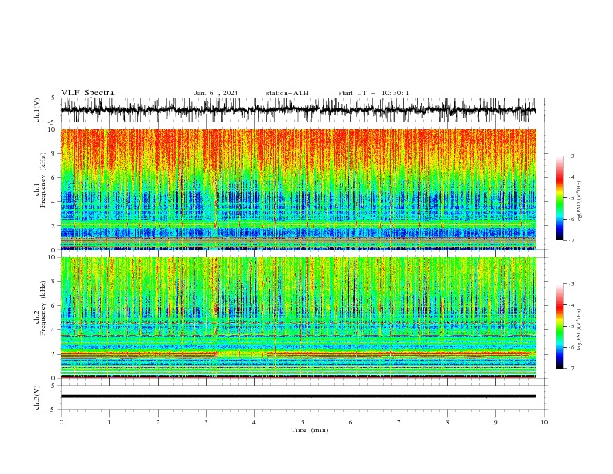Click the 'Time (min)' axis label
Viewport: 613px width, 474px height.
coord(310,430)
